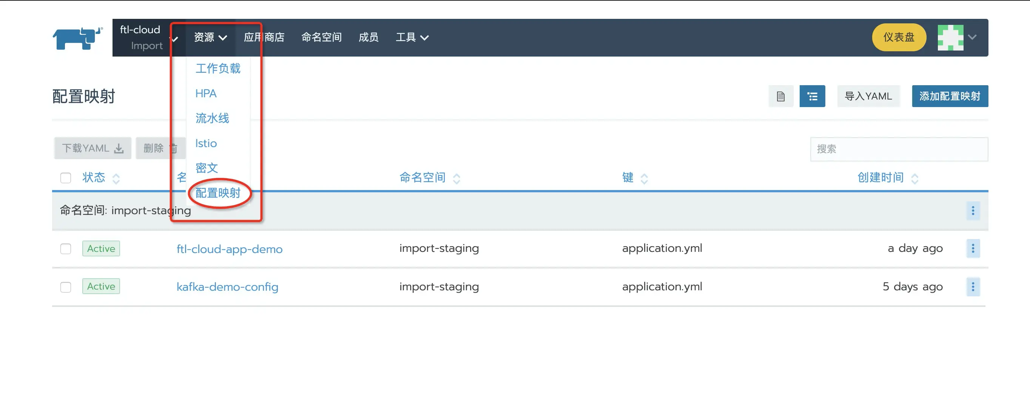Select grouped-by-namespace view icon
This screenshot has width=1030, height=420.
[812, 96]
